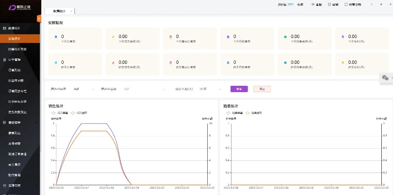This screenshot has height=195, width=393.
Task: Collapse the 数据统计 sidebar group
Action: pos(20,28)
